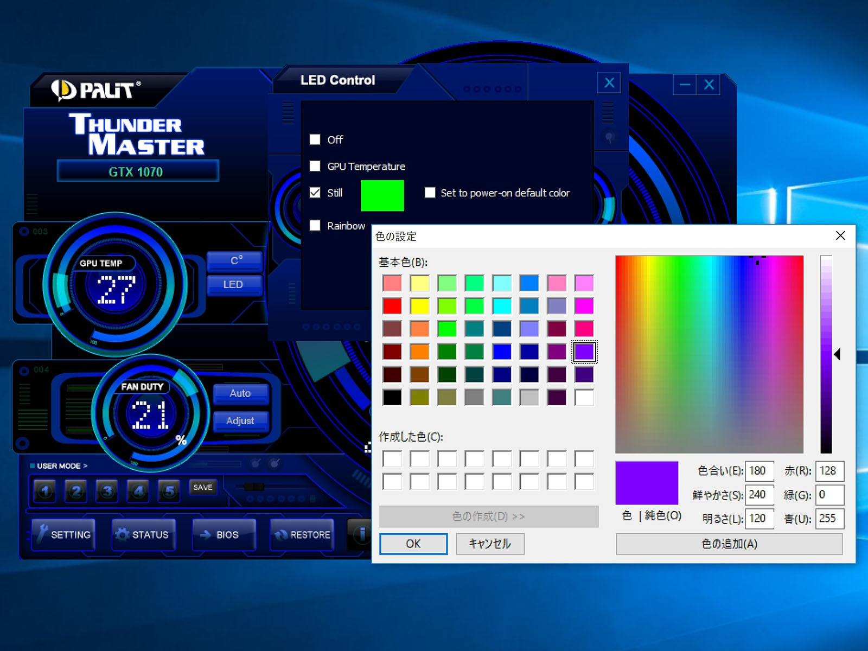Click the GPU TEMP gauge reading 27
This screenshot has height=651, width=868.
(x=116, y=289)
